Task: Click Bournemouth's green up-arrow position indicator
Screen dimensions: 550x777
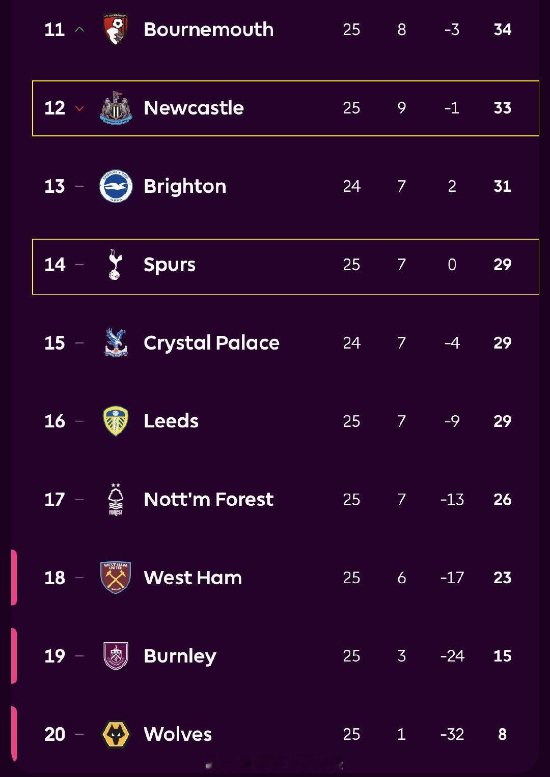Action: coord(79,30)
